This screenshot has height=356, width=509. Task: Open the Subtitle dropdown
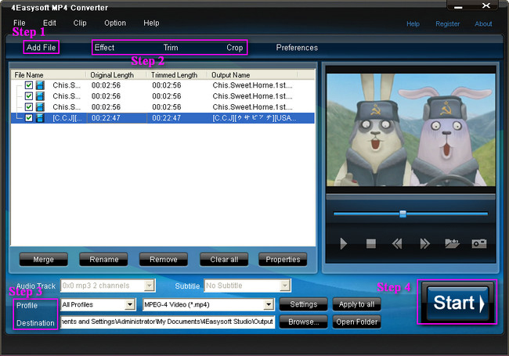pyautogui.click(x=285, y=286)
